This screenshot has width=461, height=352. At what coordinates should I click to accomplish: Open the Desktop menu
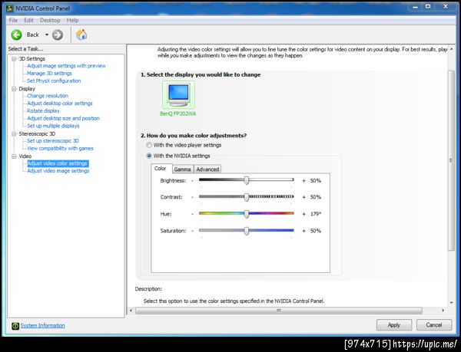tap(50, 20)
